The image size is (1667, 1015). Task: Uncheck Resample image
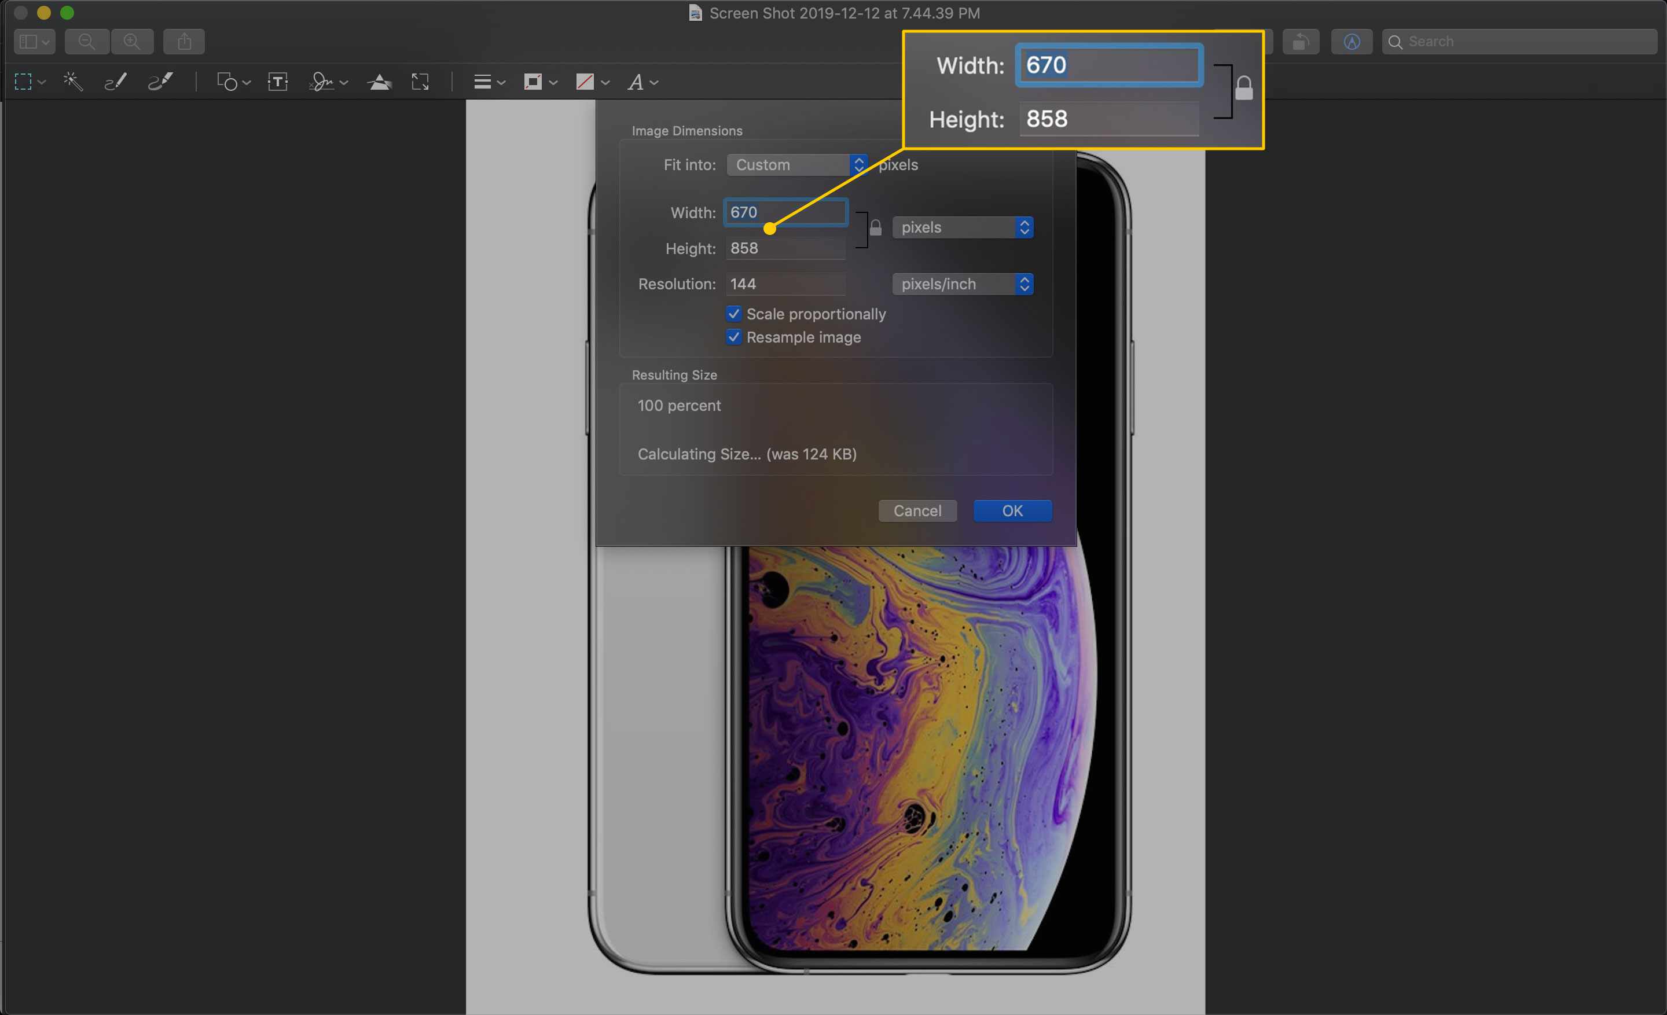tap(734, 337)
